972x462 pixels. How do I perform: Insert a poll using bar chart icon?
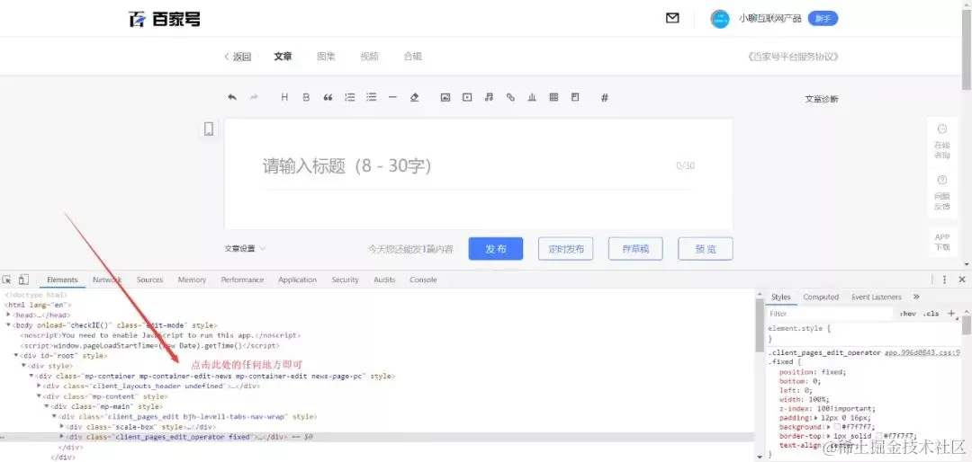pos(532,97)
